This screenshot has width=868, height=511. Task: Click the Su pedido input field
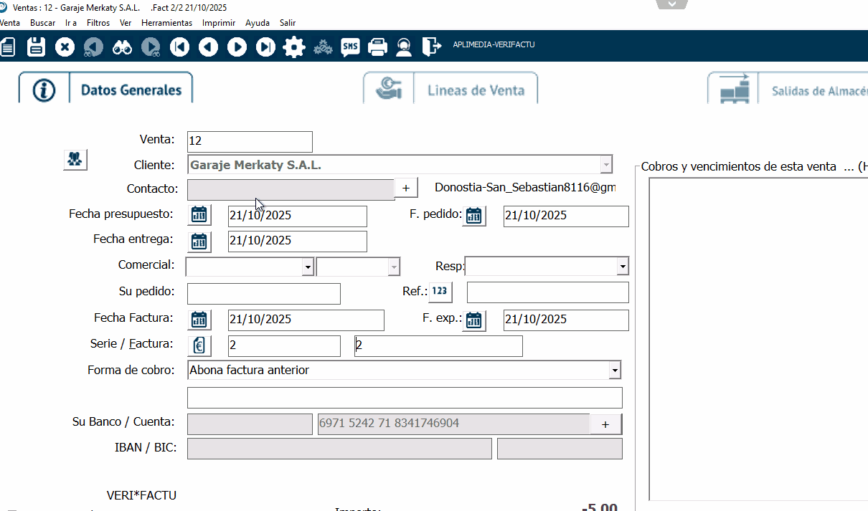click(x=263, y=294)
